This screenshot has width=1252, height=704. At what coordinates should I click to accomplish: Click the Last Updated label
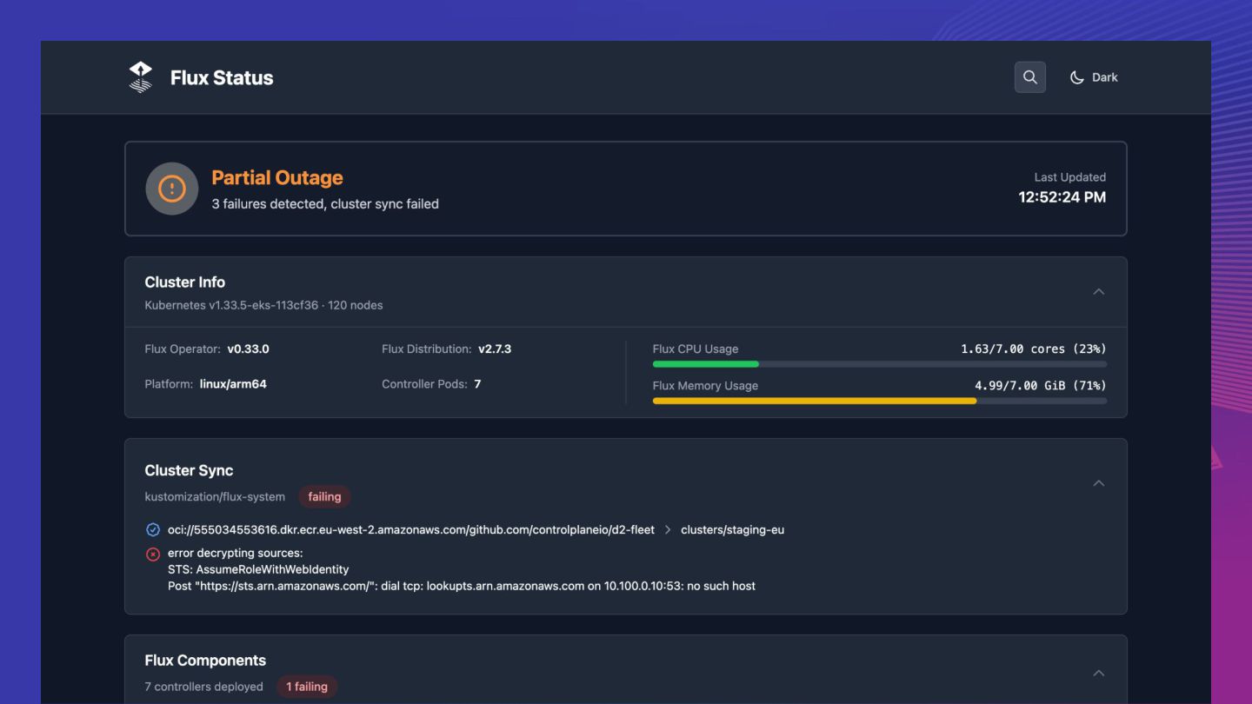pyautogui.click(x=1070, y=177)
